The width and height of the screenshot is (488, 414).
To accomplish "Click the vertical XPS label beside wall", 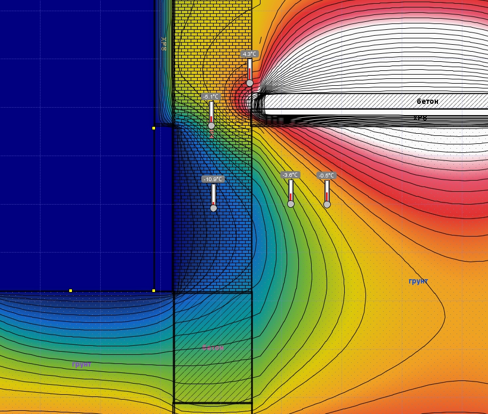I will click(x=164, y=44).
